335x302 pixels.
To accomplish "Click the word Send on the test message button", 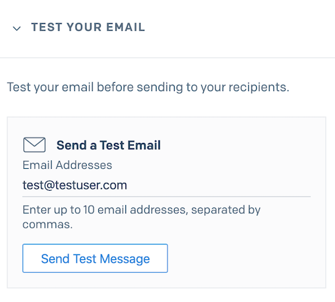I will coord(55,259).
